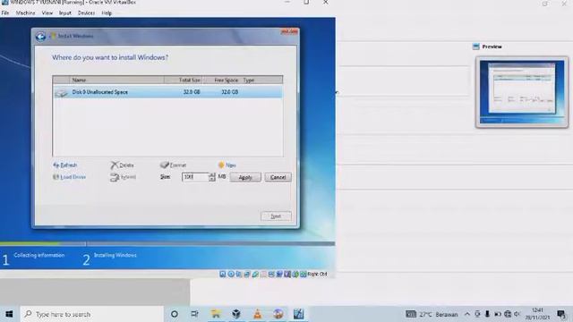Apply the new partition size

coord(245,177)
